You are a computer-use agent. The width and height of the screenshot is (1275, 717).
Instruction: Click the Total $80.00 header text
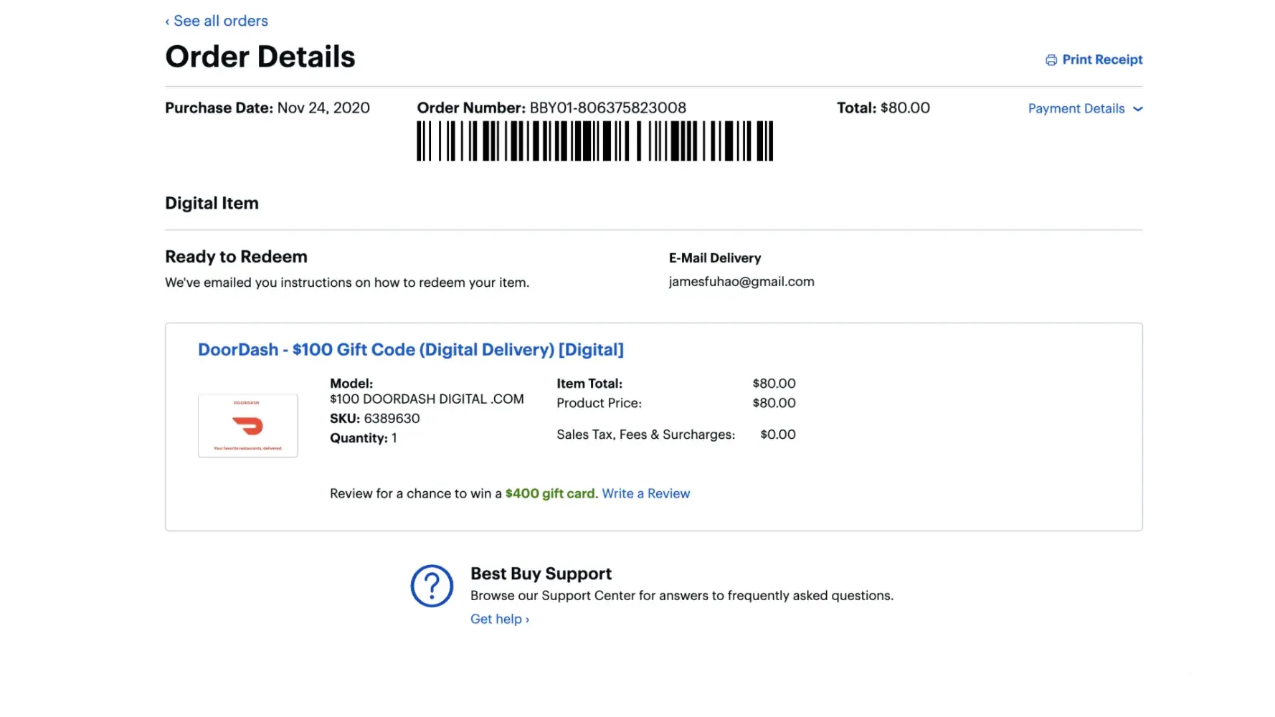(883, 108)
